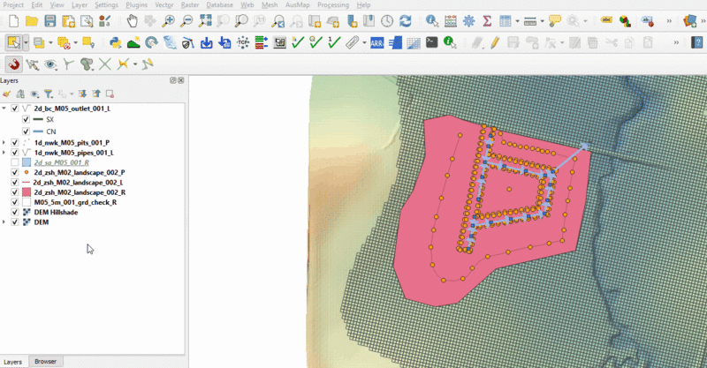This screenshot has width=707, height=368.
Task: Click the Zoom In magnifier tool
Action: click(168, 20)
